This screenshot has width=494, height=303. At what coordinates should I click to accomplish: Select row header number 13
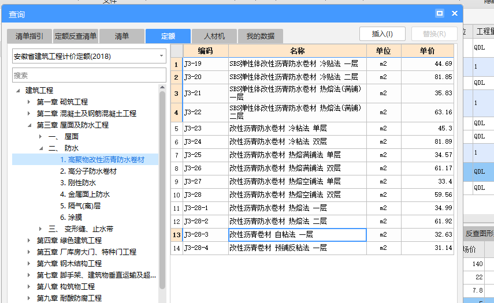(x=176, y=235)
